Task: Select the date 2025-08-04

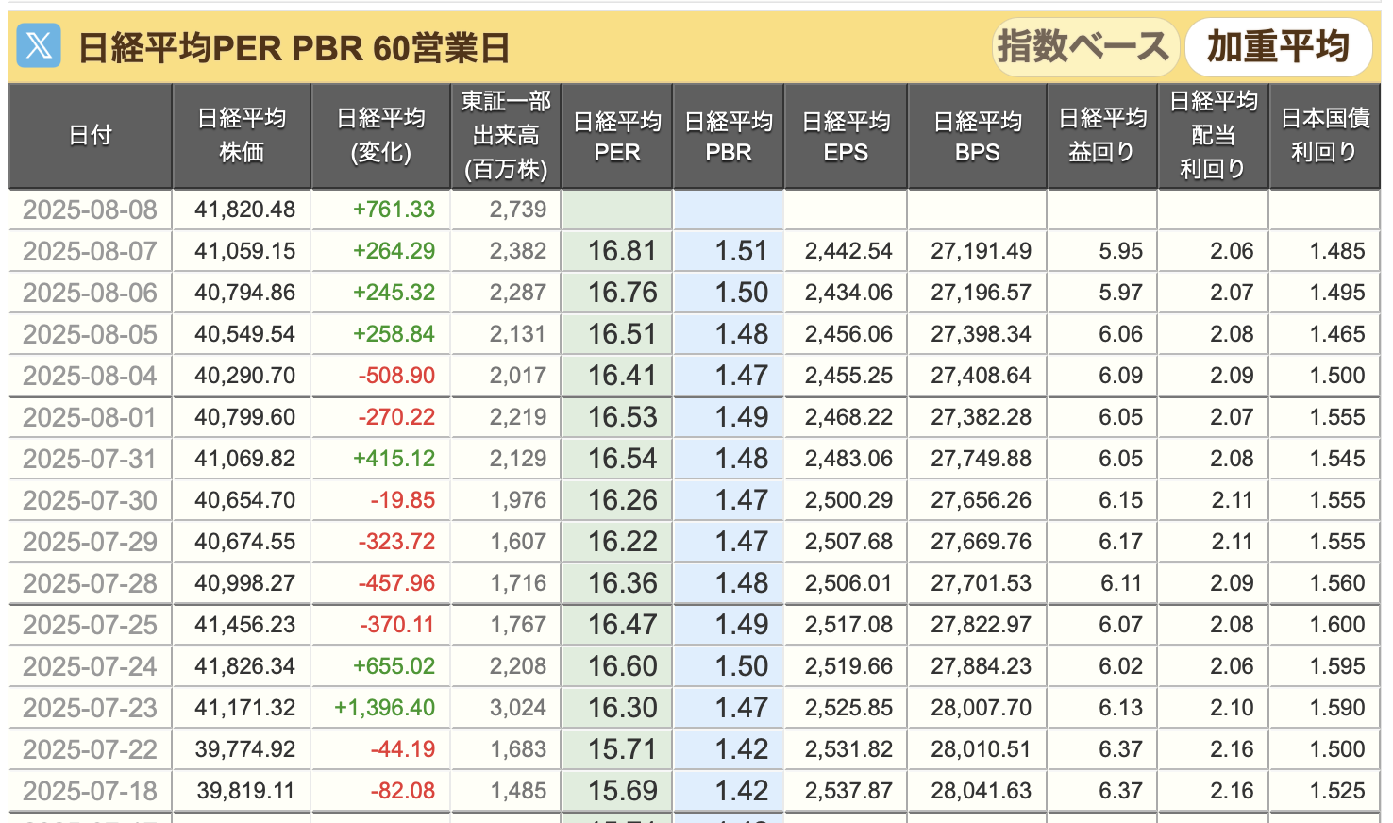Action: click(x=91, y=376)
